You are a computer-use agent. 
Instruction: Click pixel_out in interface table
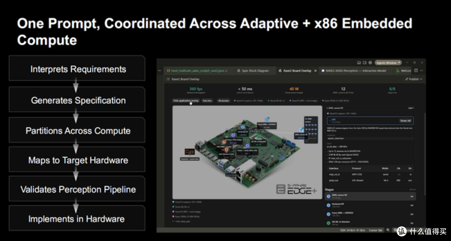point(333,180)
